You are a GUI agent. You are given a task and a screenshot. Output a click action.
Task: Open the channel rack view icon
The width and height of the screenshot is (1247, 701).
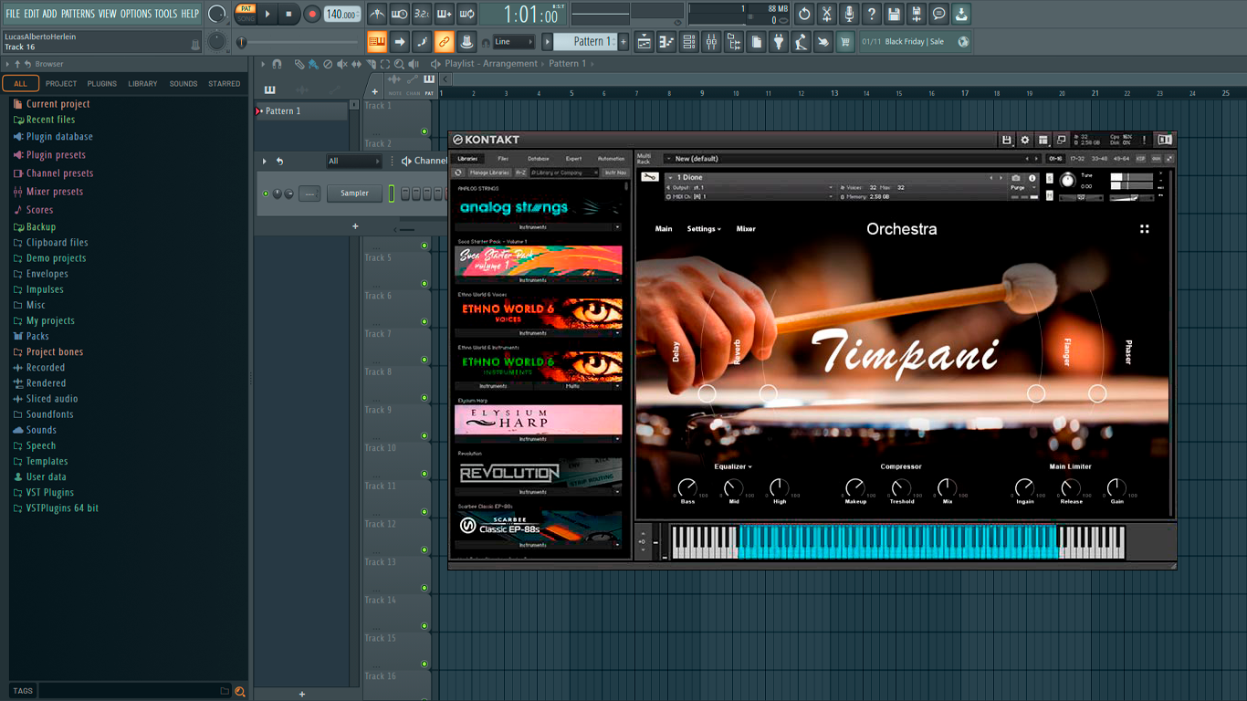(x=689, y=41)
